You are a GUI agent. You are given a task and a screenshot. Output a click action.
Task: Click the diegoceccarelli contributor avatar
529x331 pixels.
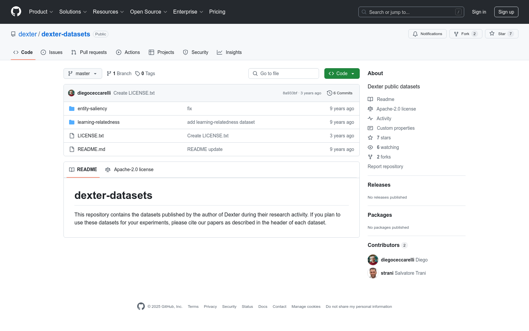coord(373,260)
